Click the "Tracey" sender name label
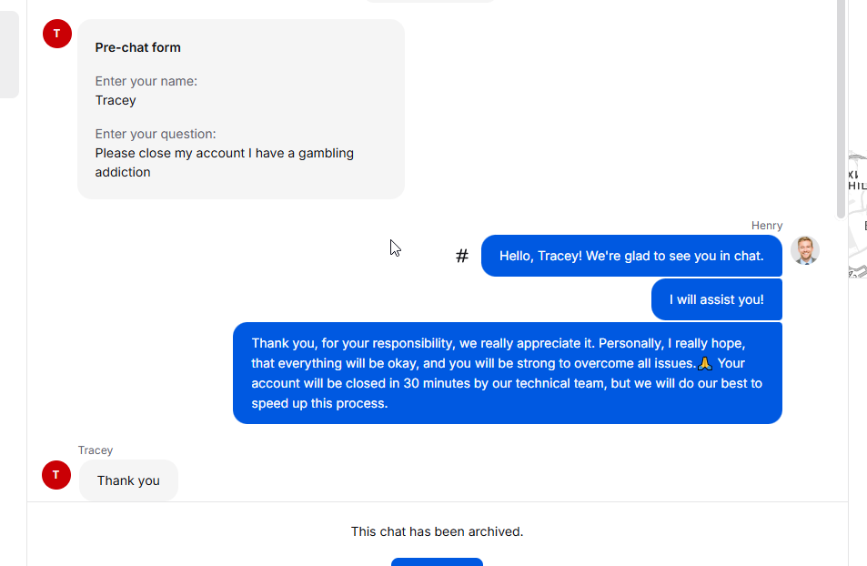Screen dimensions: 867x566 pos(96,450)
